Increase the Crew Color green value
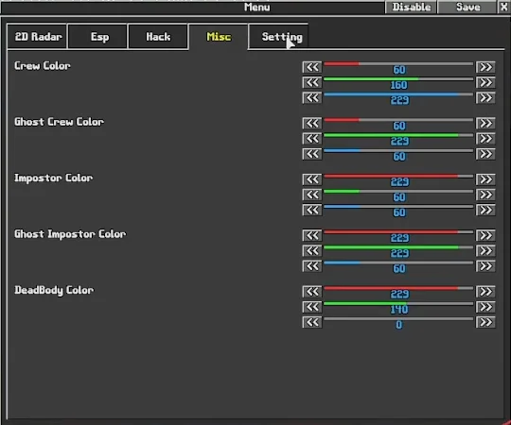 485,82
